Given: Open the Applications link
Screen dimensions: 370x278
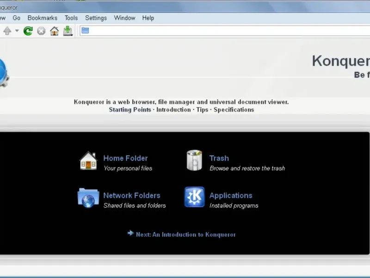Looking at the screenshot, I should click(x=231, y=196).
